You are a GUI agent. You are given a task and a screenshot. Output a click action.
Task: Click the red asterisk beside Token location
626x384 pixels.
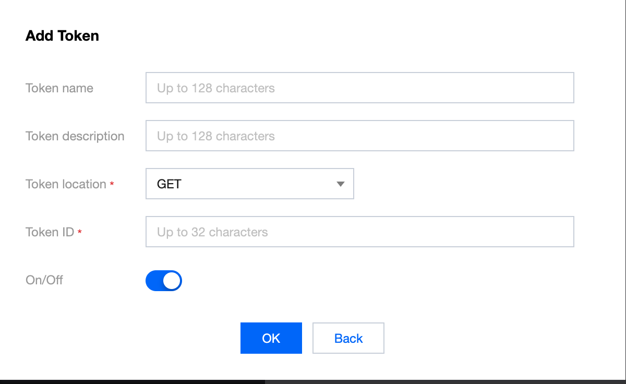coord(112,185)
